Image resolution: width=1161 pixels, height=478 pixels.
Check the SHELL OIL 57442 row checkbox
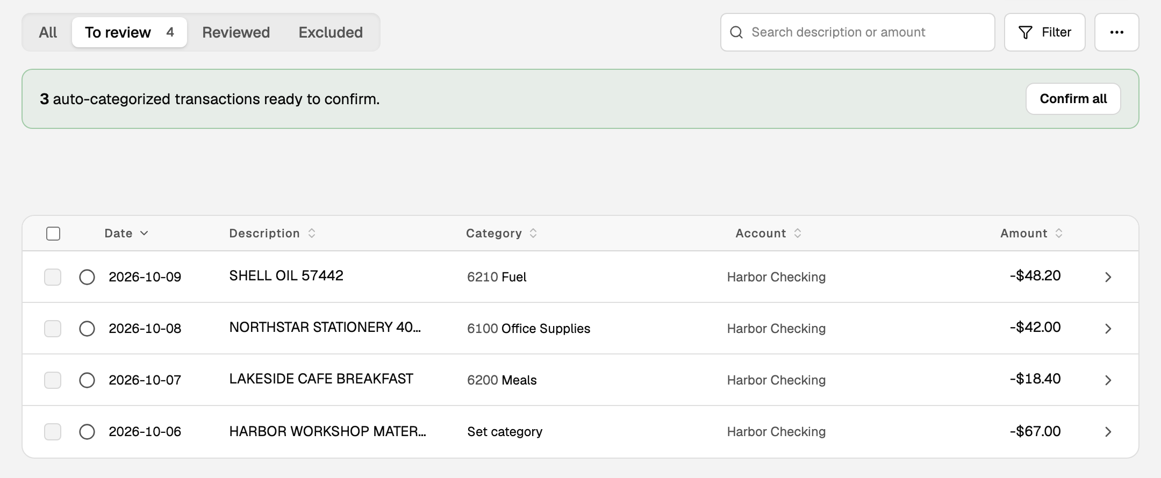pos(53,277)
